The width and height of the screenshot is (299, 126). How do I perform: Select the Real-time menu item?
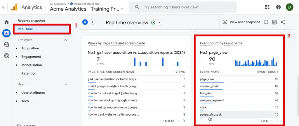(x=42, y=29)
